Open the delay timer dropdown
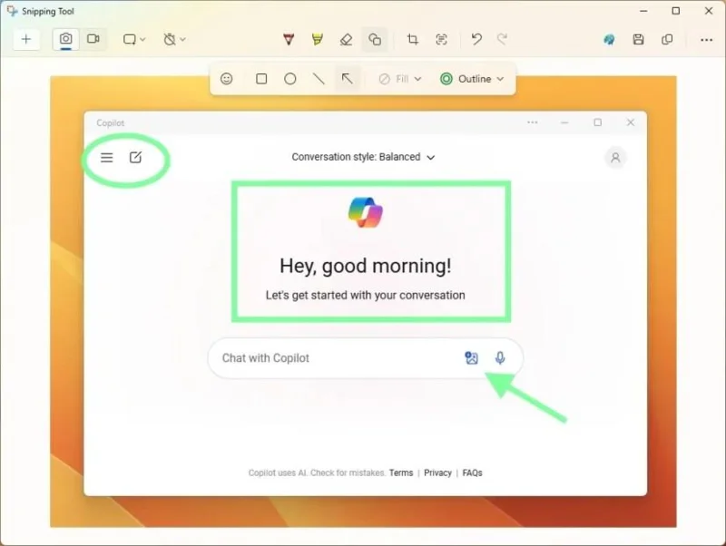The height and width of the screenshot is (546, 726). click(174, 40)
